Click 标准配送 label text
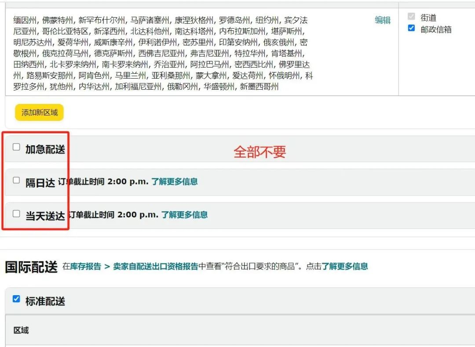This screenshot has height=347, width=475. [x=45, y=301]
